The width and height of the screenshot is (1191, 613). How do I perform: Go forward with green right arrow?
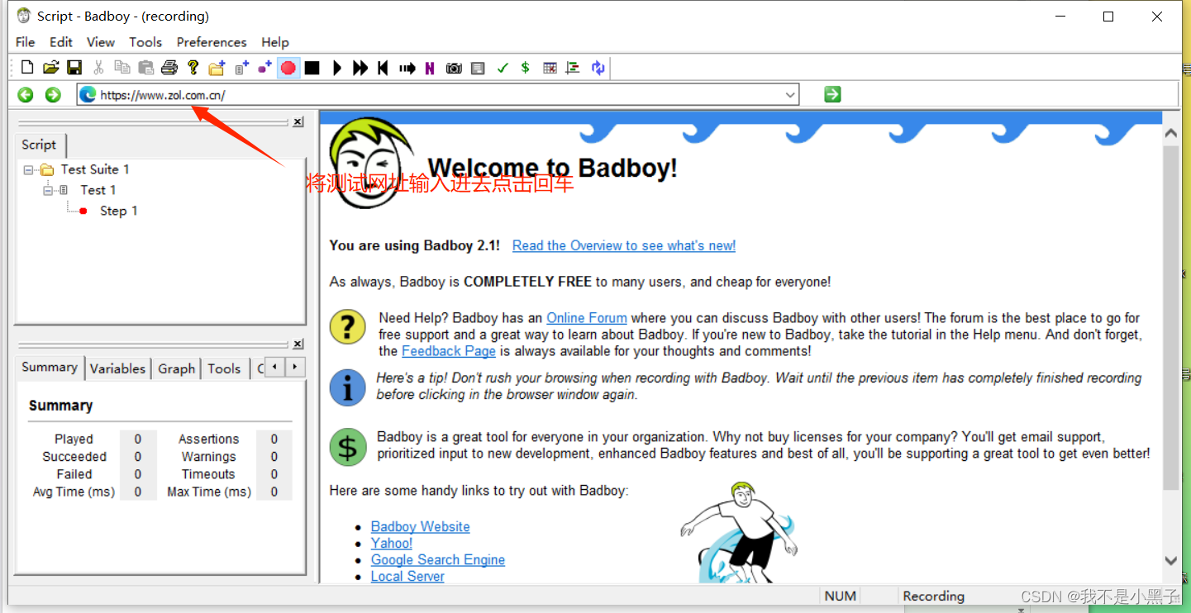click(53, 95)
